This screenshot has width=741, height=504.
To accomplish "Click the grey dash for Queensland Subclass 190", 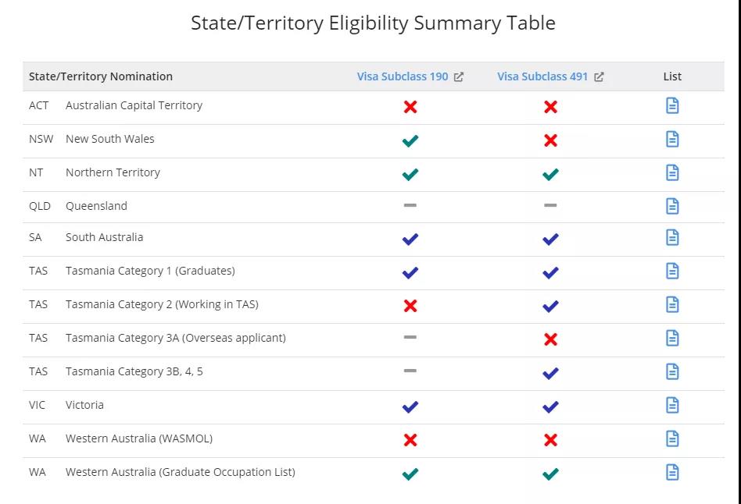I will coord(410,205).
